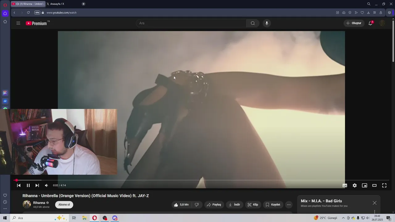The height and width of the screenshot is (222, 395).
Task: Click the YouTube search magnifier button
Action: 253,23
